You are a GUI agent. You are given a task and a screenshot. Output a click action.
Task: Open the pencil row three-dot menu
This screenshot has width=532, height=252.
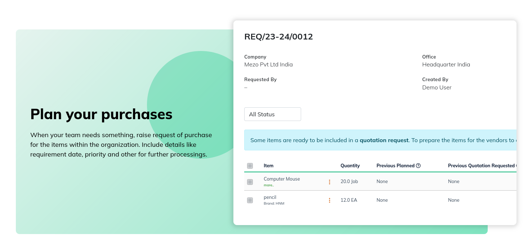[329, 200]
